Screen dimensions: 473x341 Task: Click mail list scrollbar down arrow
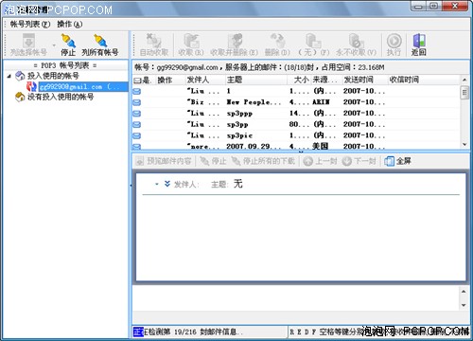(x=464, y=144)
